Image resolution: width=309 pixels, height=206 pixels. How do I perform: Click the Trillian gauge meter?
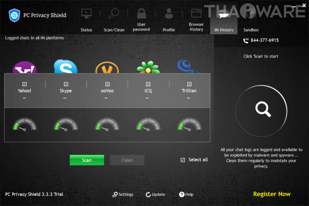coord(189,124)
